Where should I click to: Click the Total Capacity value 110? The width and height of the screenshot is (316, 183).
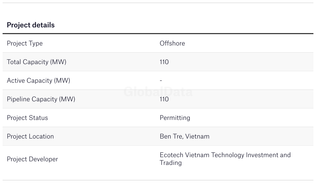click(x=164, y=62)
